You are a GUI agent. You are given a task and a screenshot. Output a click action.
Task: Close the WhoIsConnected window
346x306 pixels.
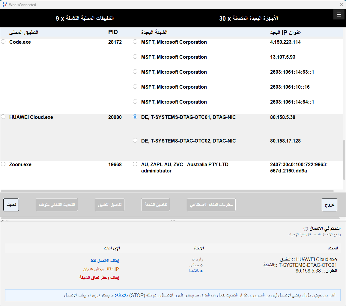tap(341, 4)
